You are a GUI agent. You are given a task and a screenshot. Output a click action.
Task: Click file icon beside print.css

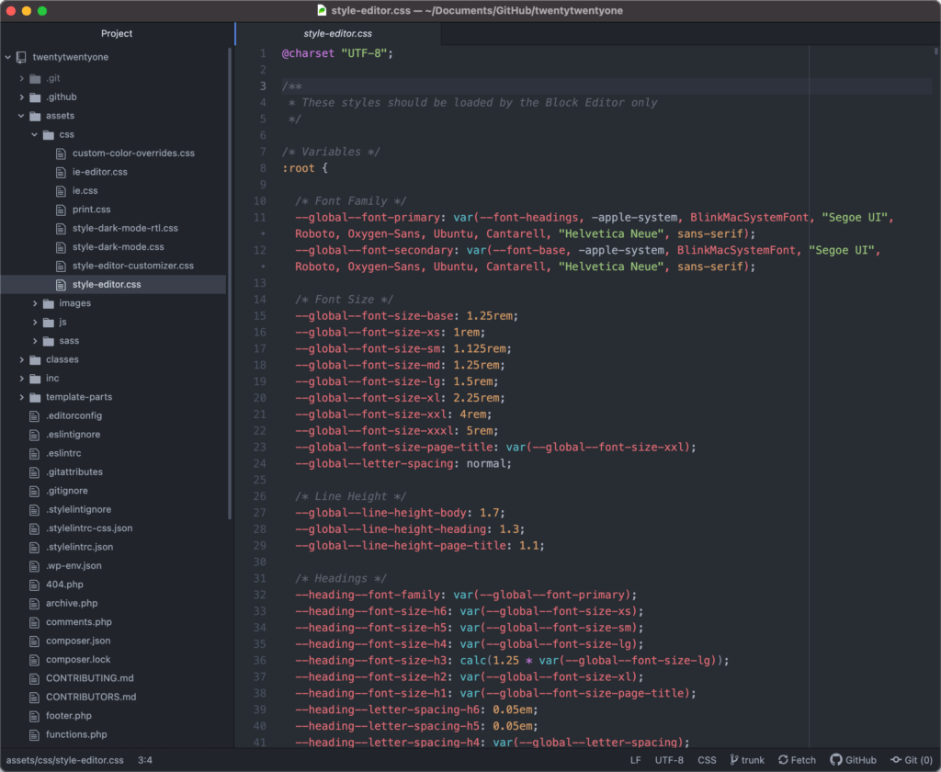tap(61, 210)
